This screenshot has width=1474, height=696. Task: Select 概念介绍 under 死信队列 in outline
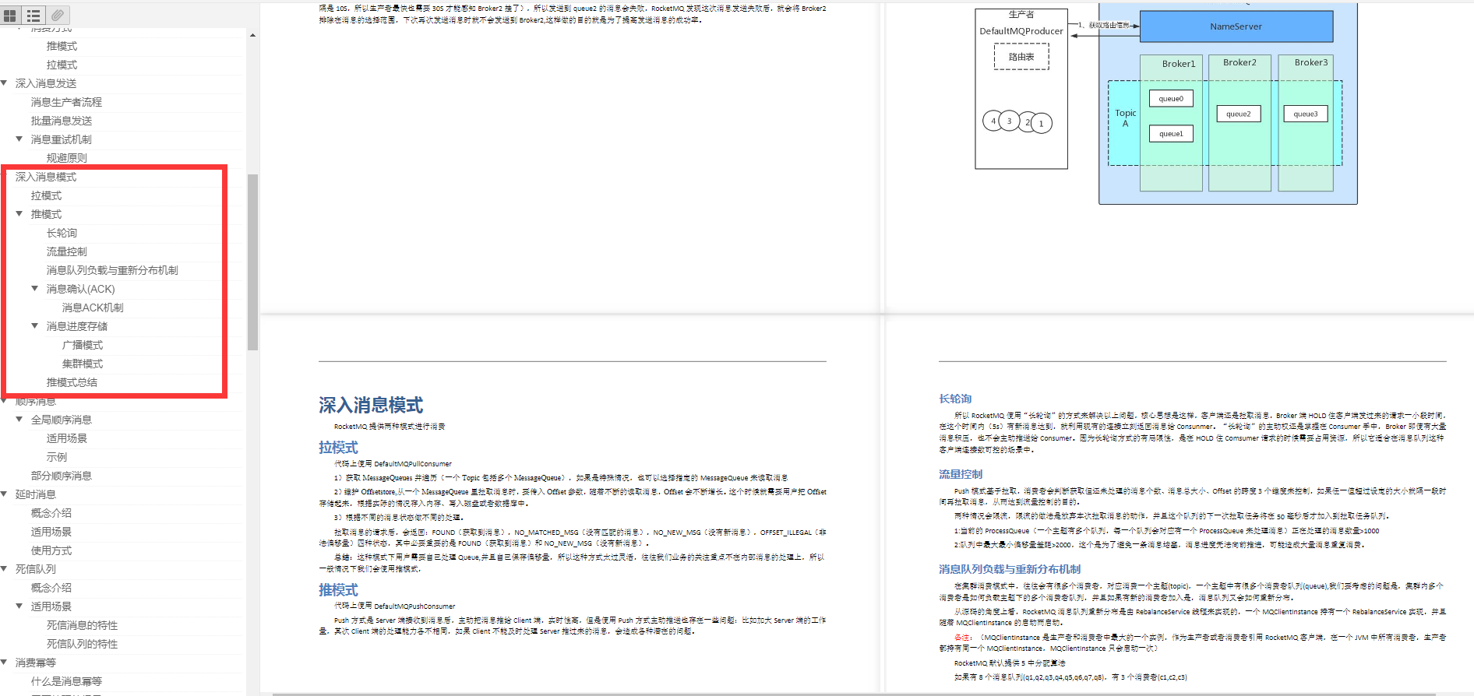click(51, 588)
